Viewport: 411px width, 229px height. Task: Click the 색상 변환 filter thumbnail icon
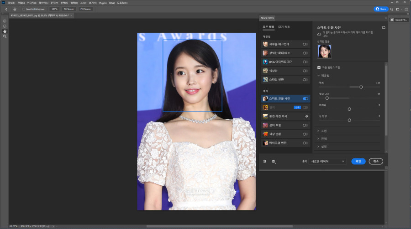coord(265,134)
